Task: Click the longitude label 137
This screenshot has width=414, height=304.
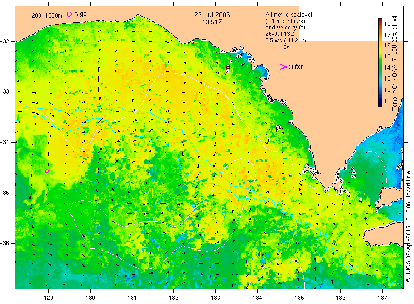Action: pos(382,298)
